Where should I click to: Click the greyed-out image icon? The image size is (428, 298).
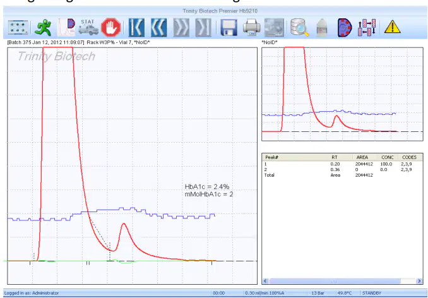(x=275, y=28)
